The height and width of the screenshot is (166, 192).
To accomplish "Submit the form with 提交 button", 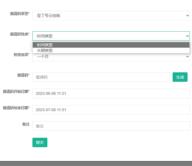I will (40, 142).
